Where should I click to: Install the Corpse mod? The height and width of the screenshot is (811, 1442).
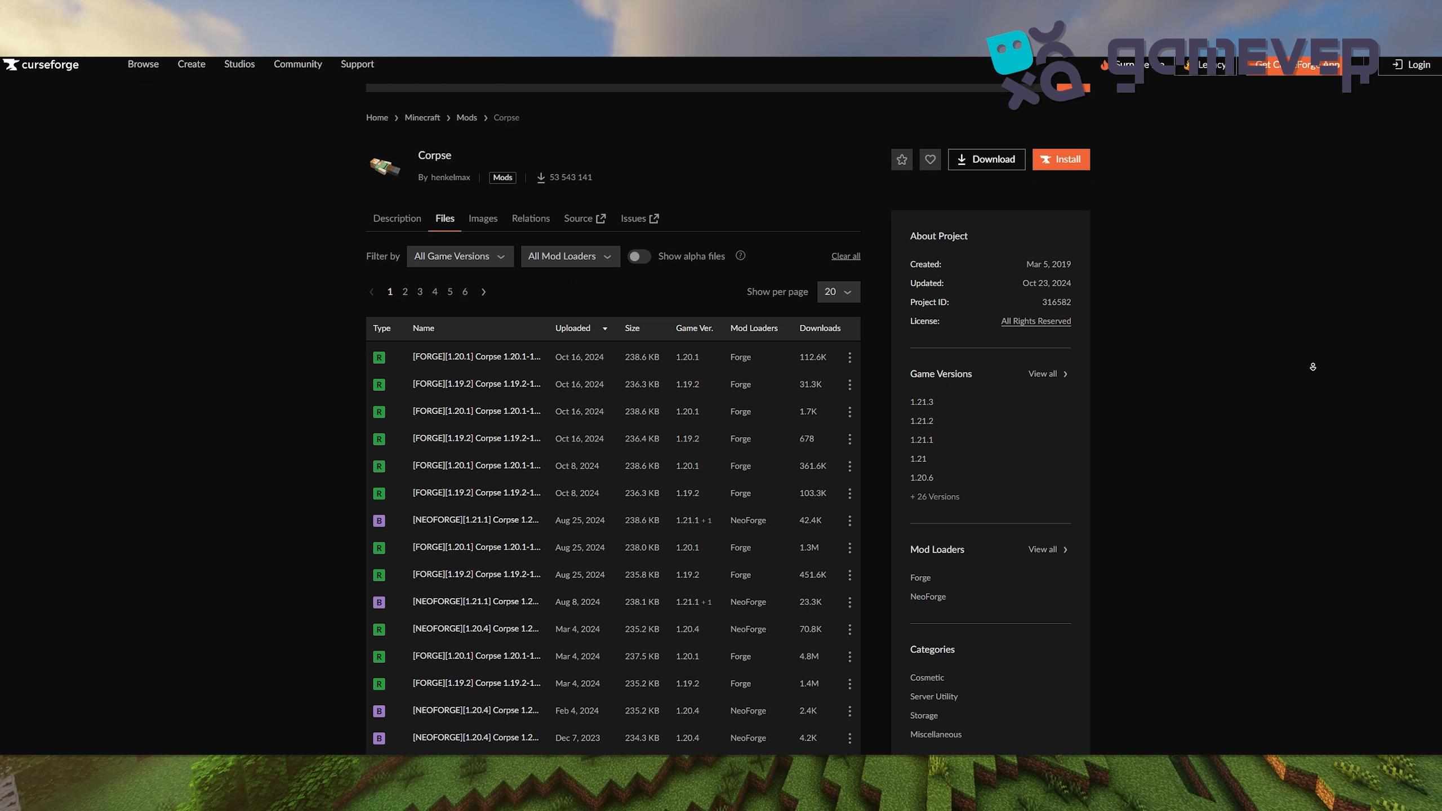[1061, 159]
